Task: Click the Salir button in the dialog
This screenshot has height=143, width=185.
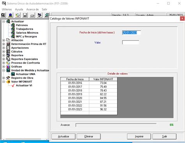Action: pos(164,136)
